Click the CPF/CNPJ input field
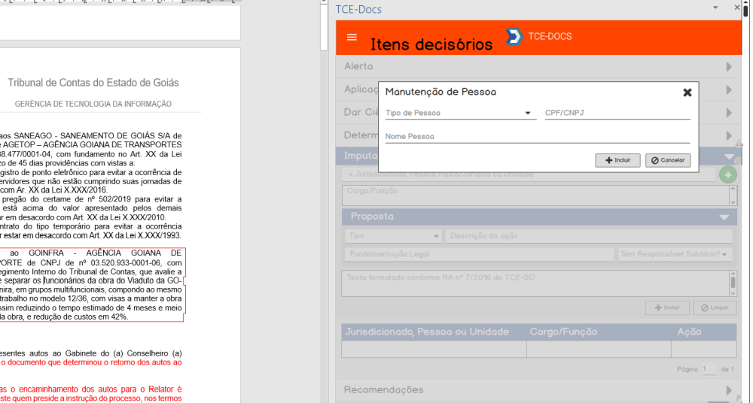 point(617,114)
